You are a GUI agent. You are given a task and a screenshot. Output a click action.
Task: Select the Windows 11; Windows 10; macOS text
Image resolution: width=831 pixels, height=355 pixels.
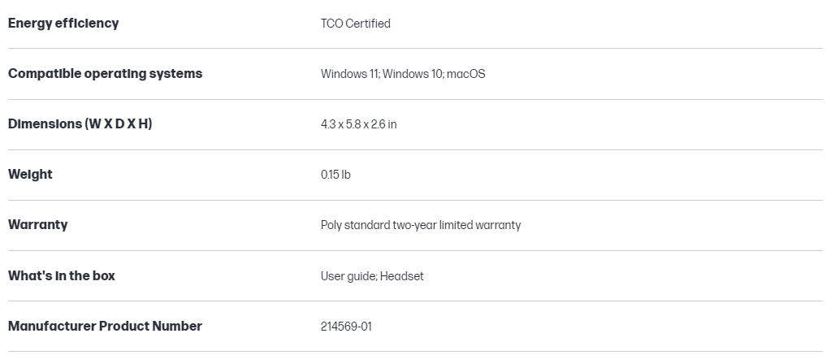[403, 74]
